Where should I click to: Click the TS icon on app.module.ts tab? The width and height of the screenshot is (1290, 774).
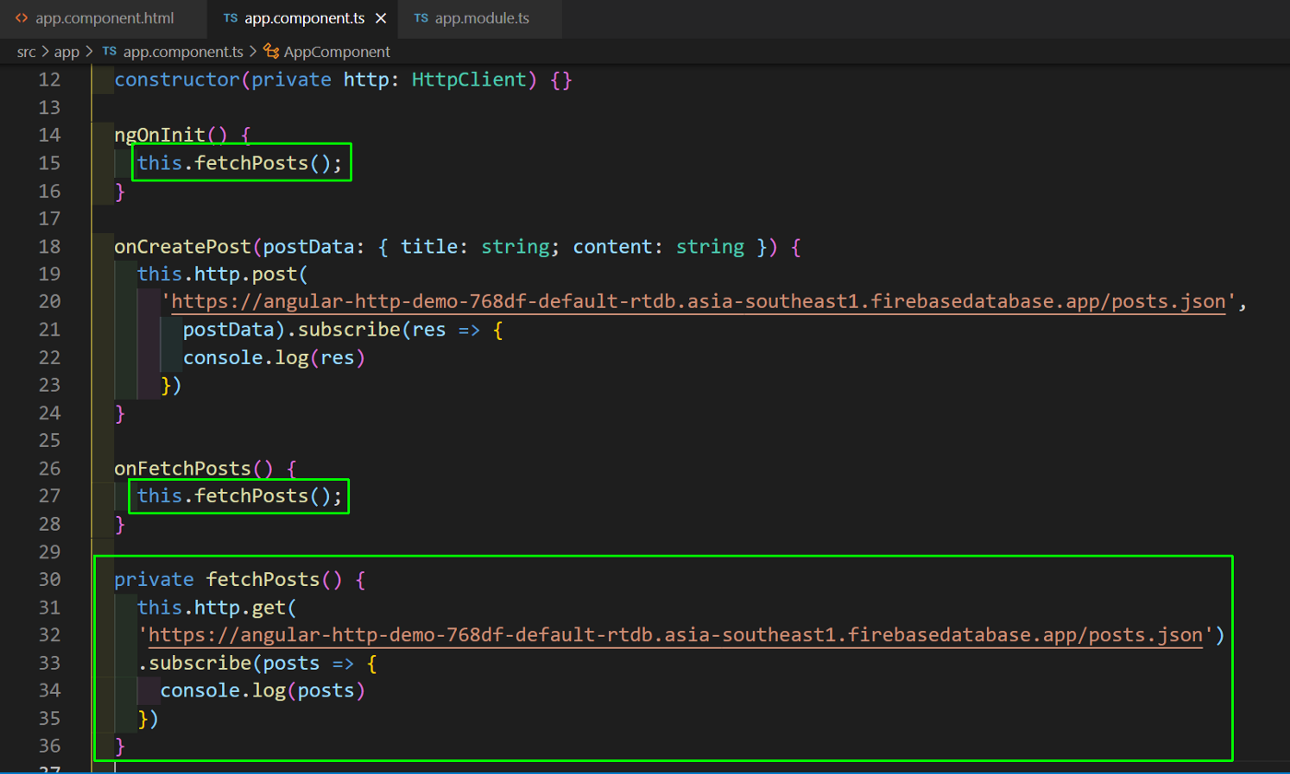420,18
